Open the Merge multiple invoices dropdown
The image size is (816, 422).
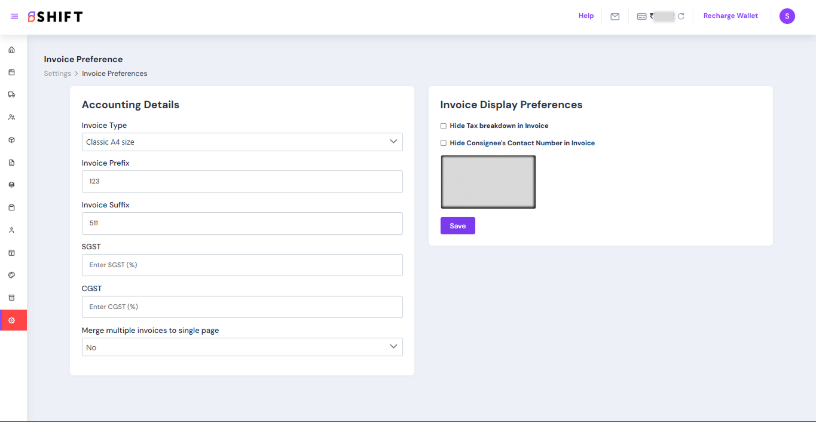(x=242, y=347)
